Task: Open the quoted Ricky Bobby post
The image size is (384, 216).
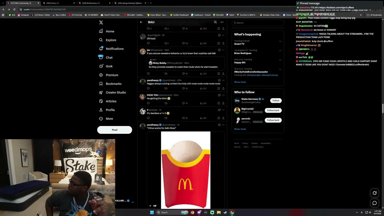Action: [x=186, y=64]
